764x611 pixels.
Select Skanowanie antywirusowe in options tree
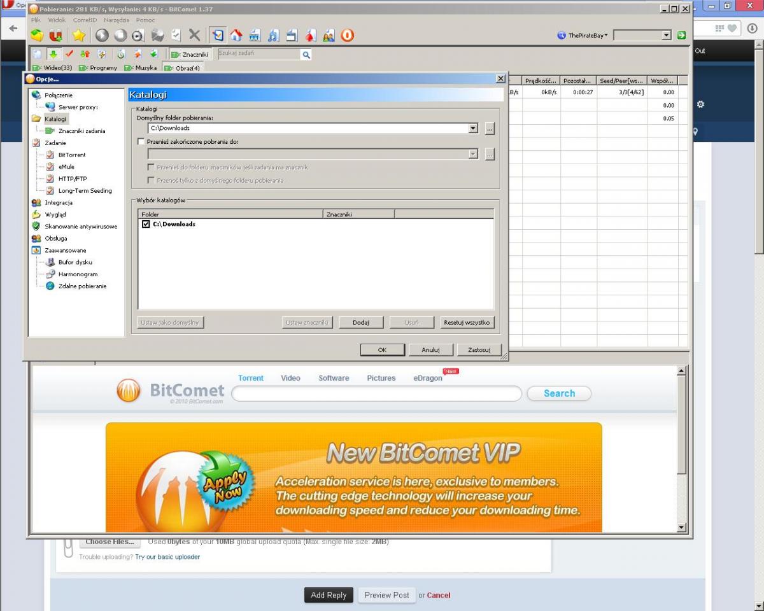[x=80, y=227]
